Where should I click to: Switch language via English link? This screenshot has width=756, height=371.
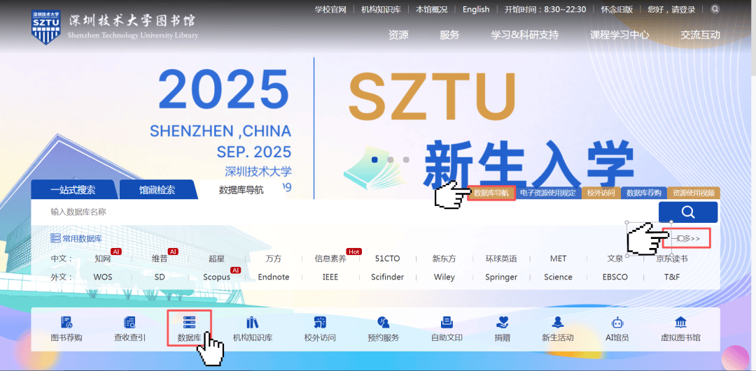pyautogui.click(x=476, y=9)
